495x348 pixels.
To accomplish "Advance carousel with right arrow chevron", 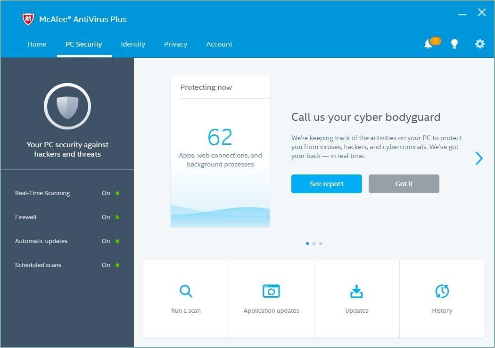I will [x=479, y=158].
